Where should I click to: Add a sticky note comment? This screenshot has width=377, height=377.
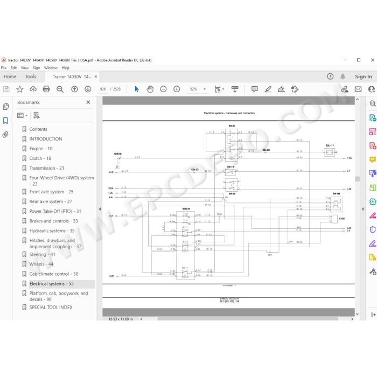(254, 89)
